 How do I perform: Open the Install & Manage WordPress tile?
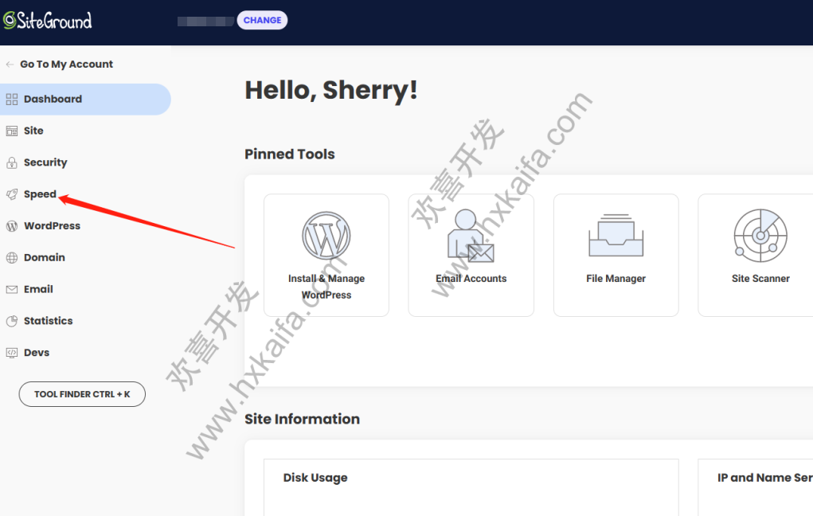coord(326,255)
